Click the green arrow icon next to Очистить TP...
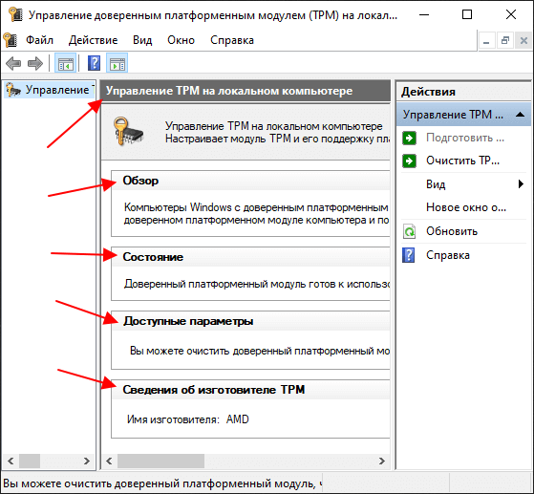Screen dimensions: 534x494 [x=409, y=161]
